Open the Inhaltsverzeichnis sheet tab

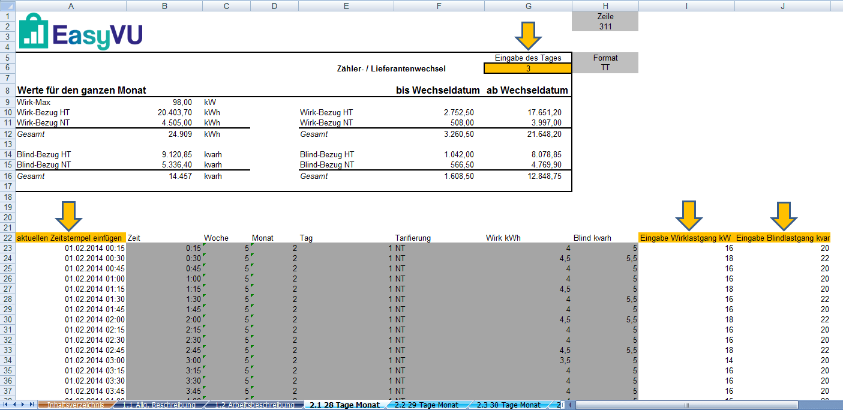click(x=76, y=405)
